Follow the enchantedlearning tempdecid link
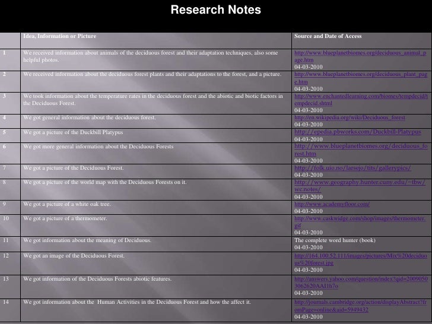Image resolution: width=432 pixels, height=324 pixels. tap(361, 100)
